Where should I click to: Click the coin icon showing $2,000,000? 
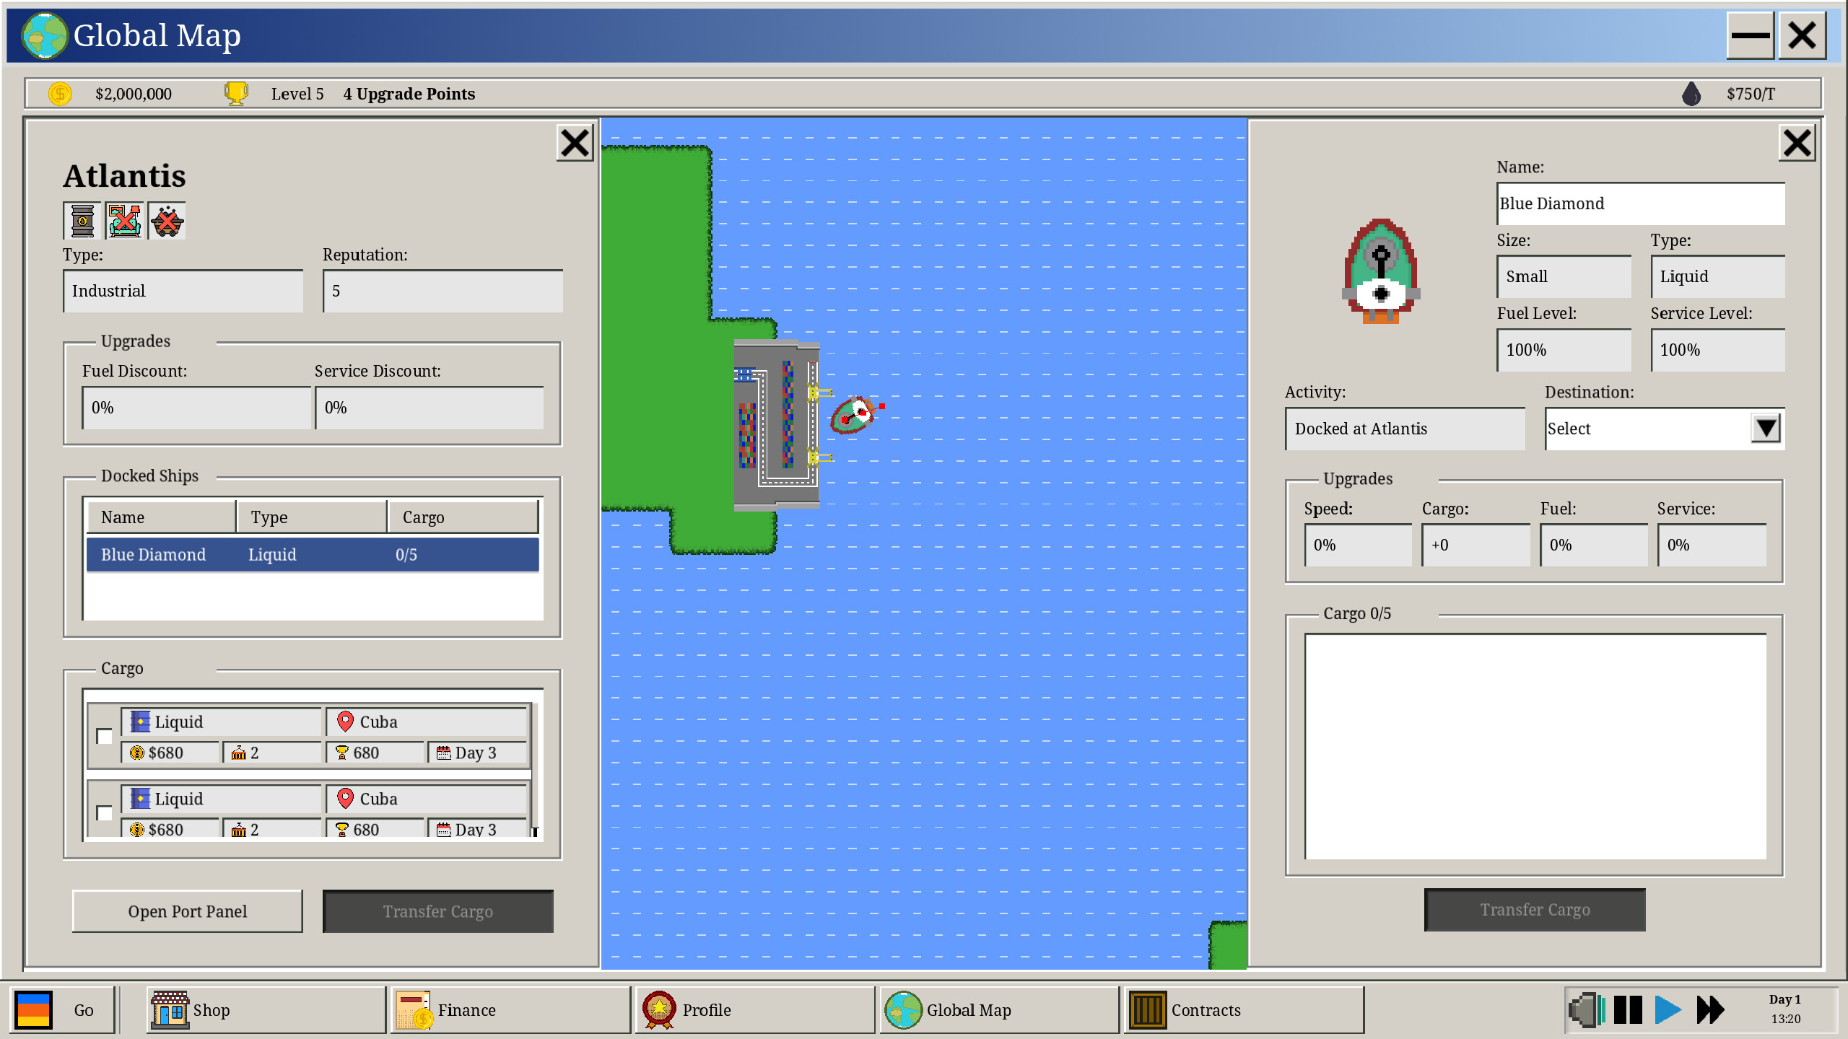coord(60,93)
